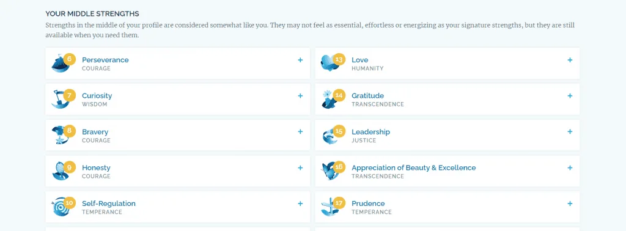Screen dimensions: 626x231
Task: Click the YOUR MIDDLE STRENGTHS heading
Action: [x=92, y=14]
